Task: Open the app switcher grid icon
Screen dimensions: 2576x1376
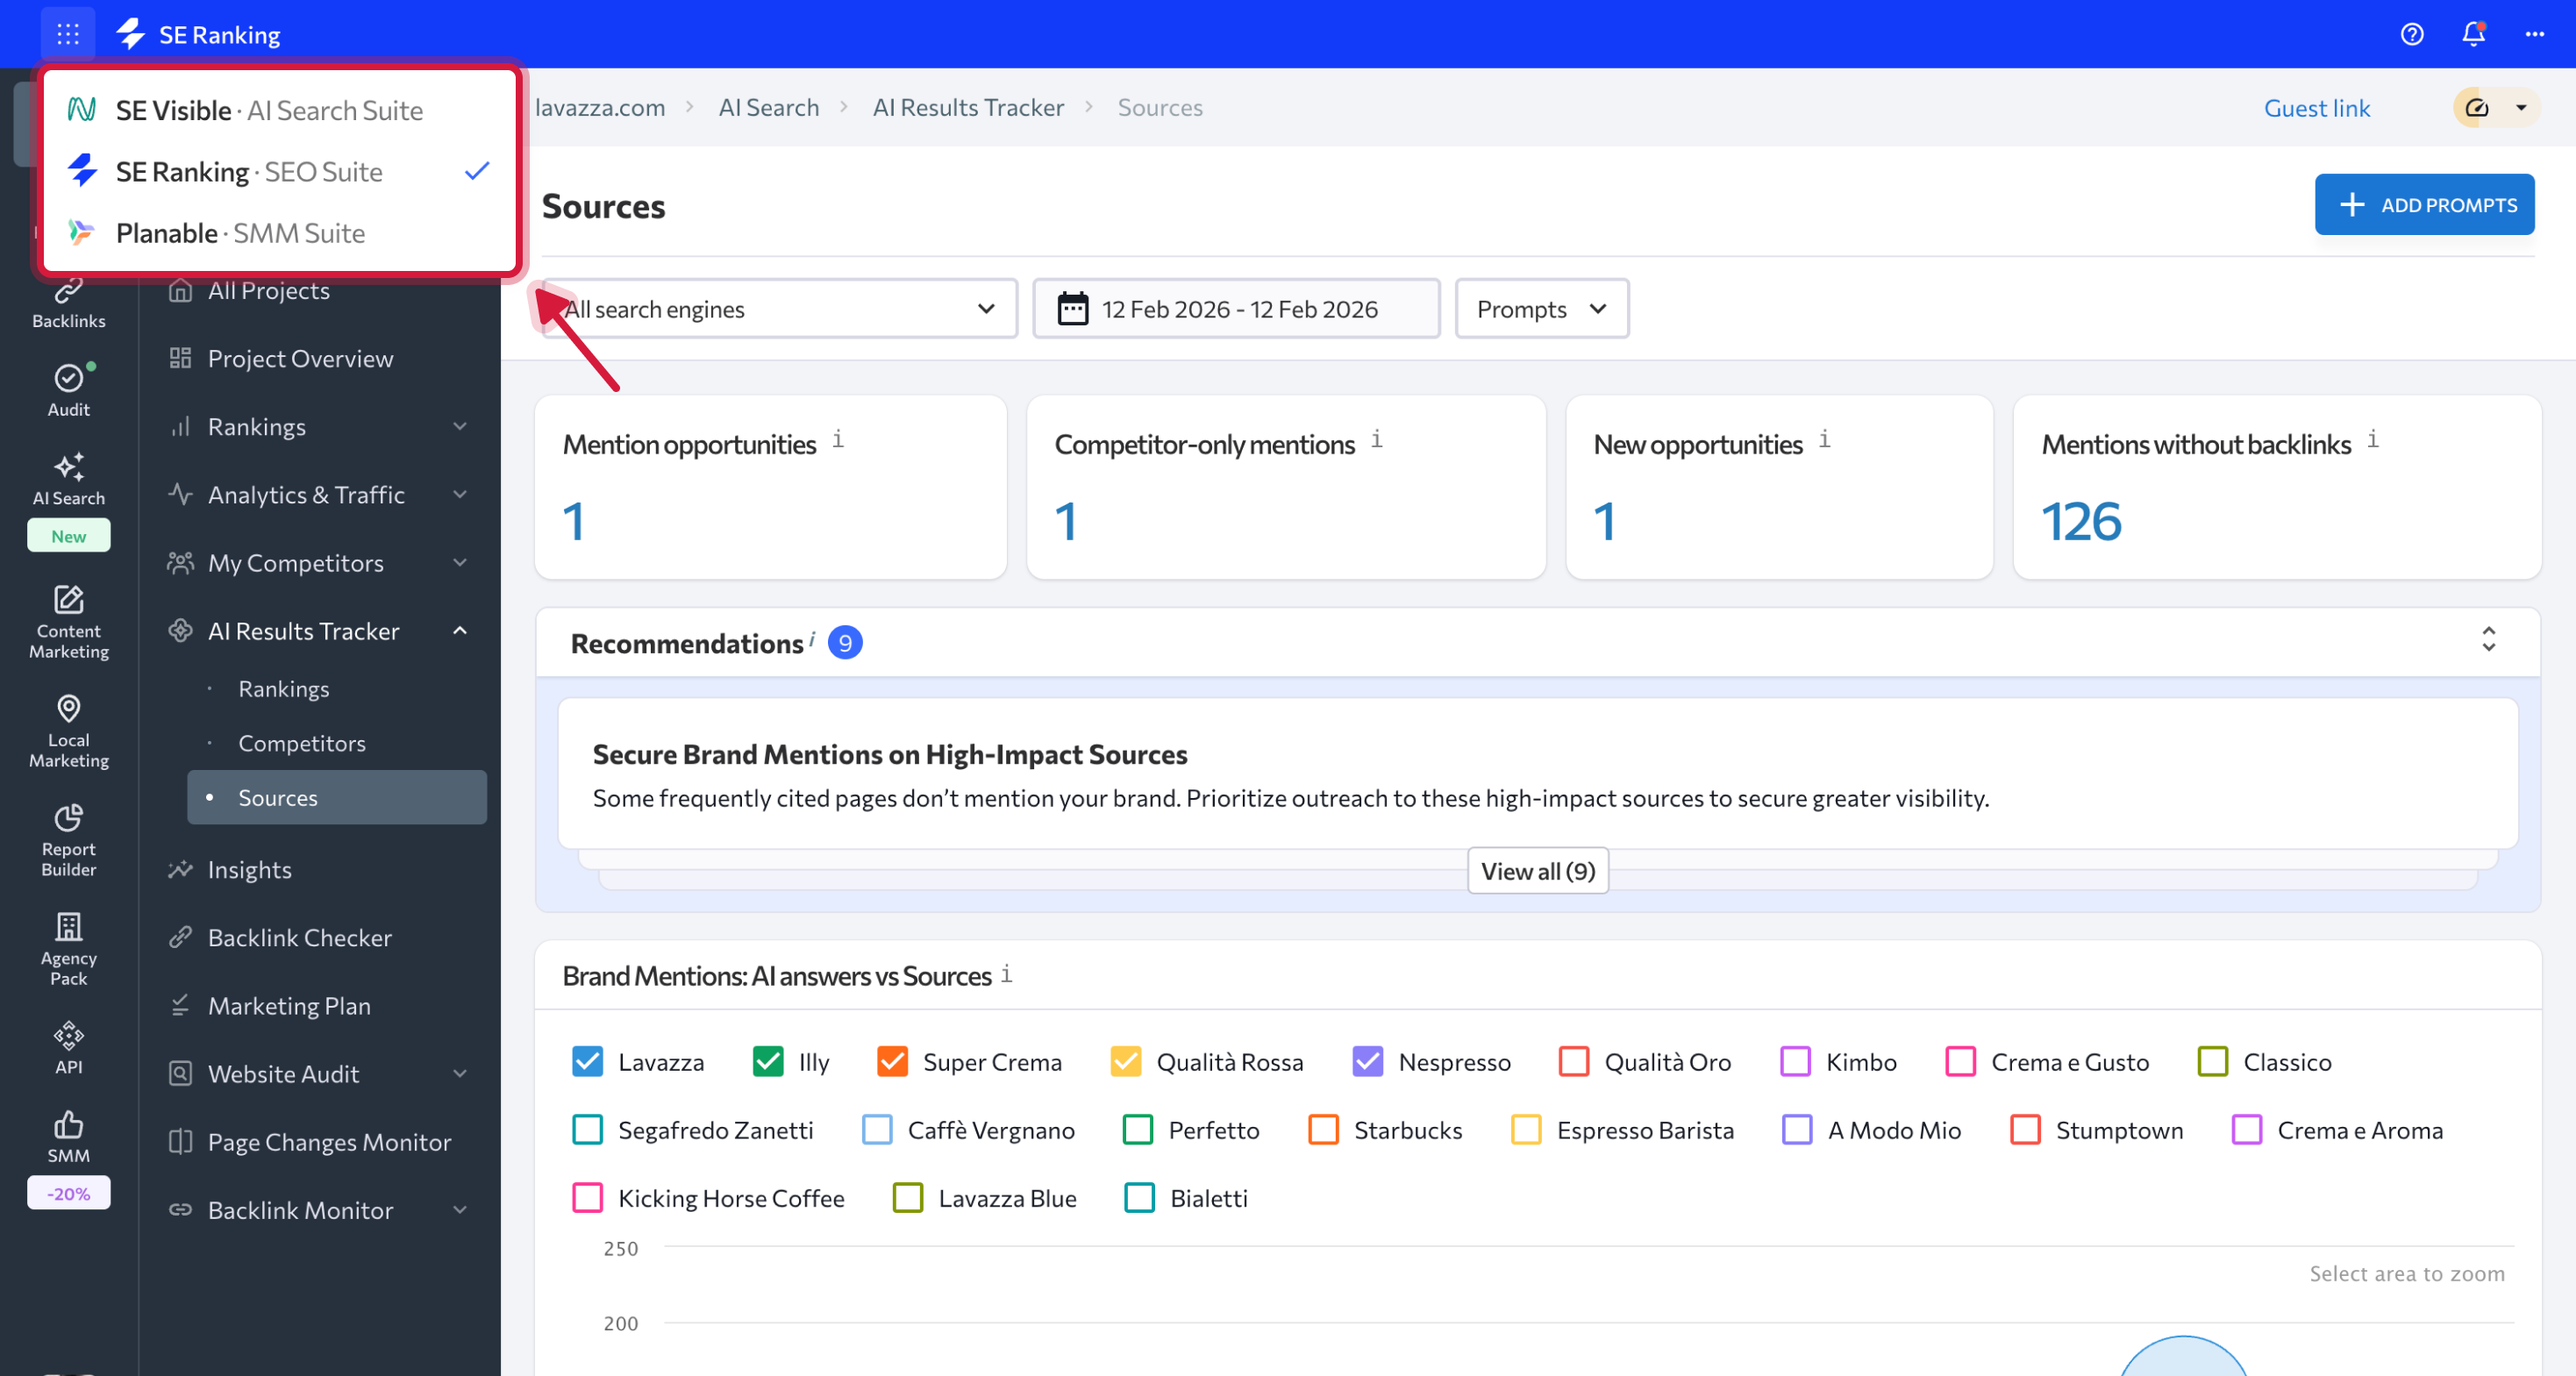Action: pyautogui.click(x=68, y=34)
